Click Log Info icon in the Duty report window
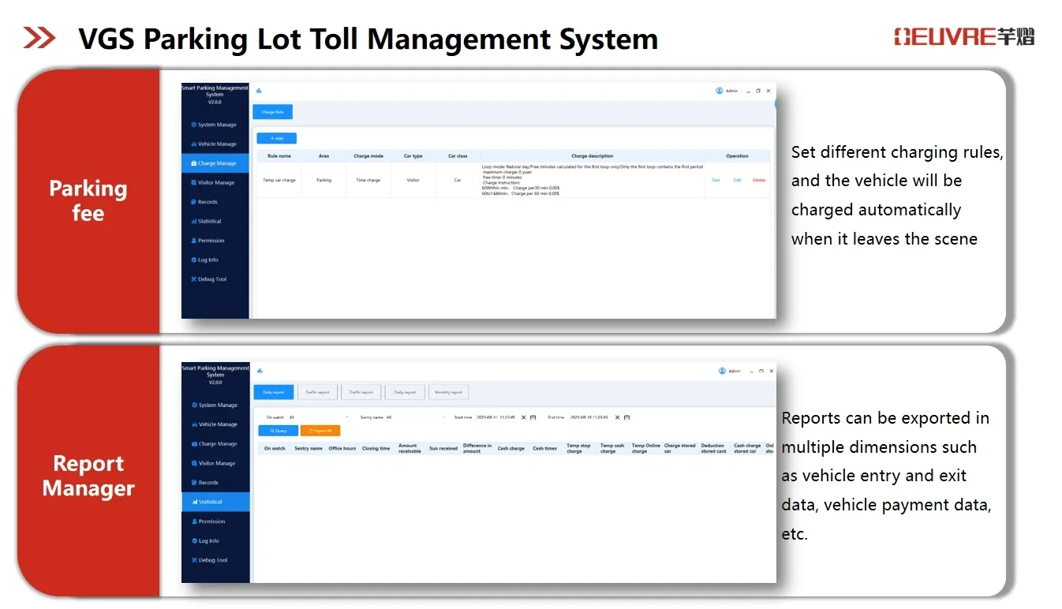Screen dimensions: 1062x609 194,541
